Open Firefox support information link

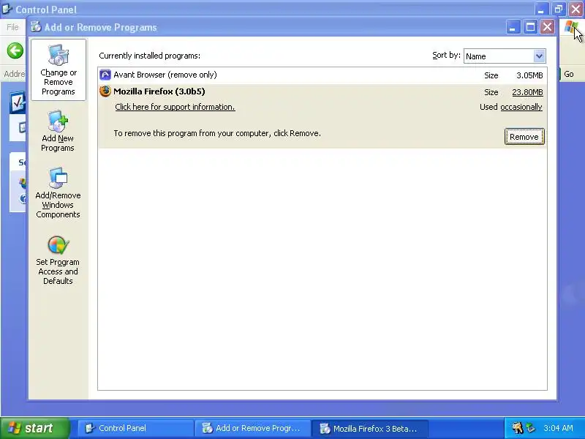[175, 107]
